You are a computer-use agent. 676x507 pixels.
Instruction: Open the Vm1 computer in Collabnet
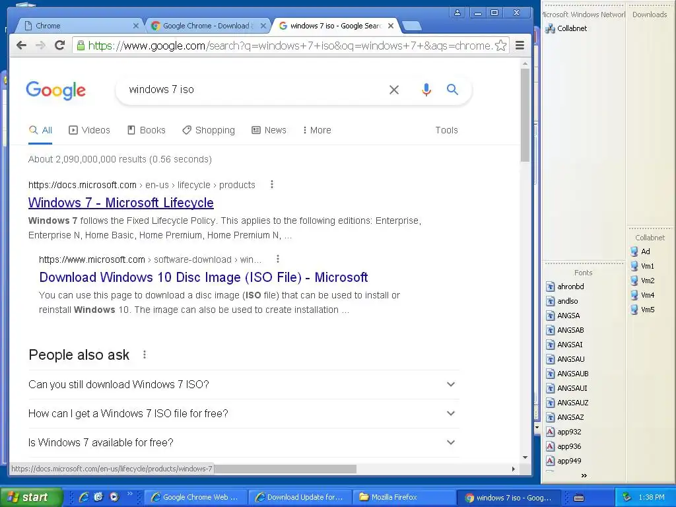click(x=642, y=266)
